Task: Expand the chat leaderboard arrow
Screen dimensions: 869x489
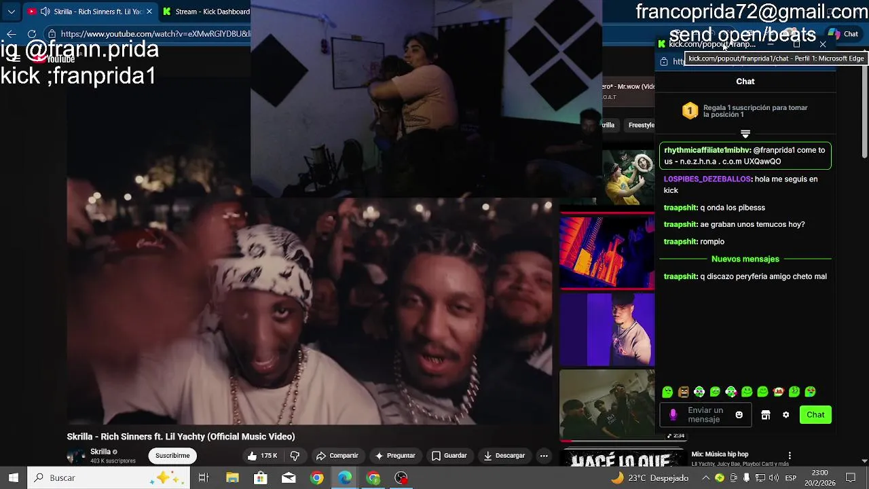Action: pyautogui.click(x=745, y=134)
